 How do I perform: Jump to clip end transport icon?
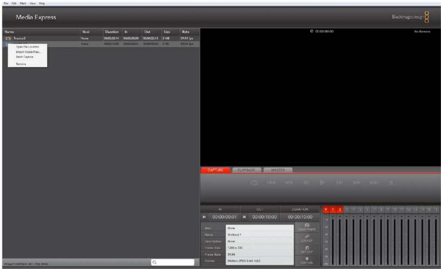click(374, 183)
